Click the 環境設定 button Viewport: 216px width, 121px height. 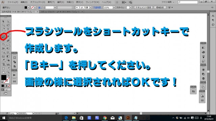tap(160, 7)
